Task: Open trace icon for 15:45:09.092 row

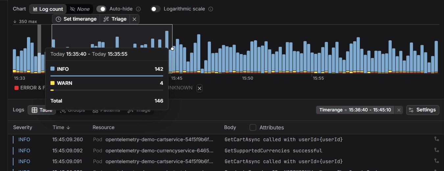Action: pos(436,150)
